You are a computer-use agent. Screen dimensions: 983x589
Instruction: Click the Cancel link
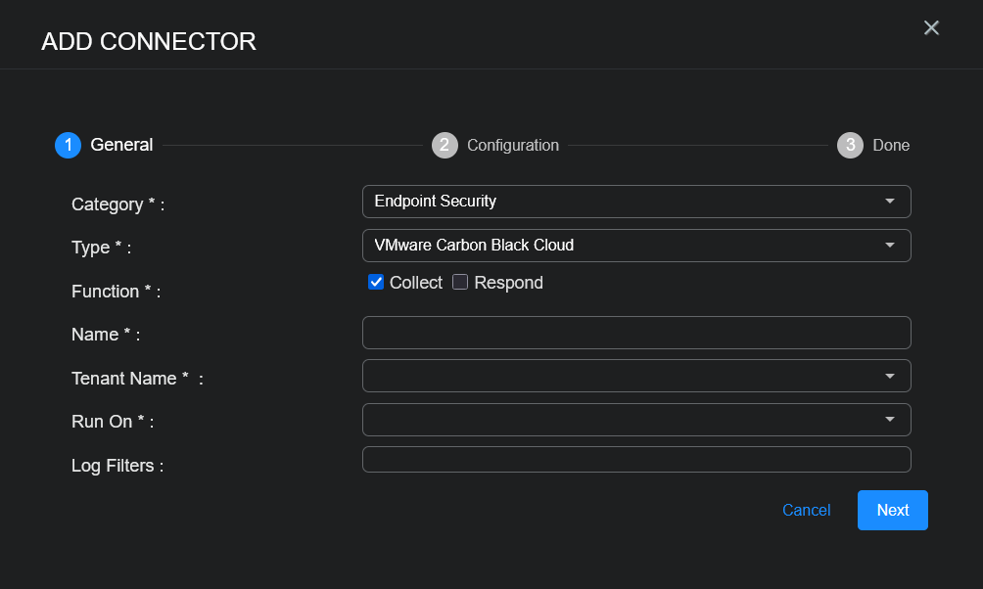806,511
